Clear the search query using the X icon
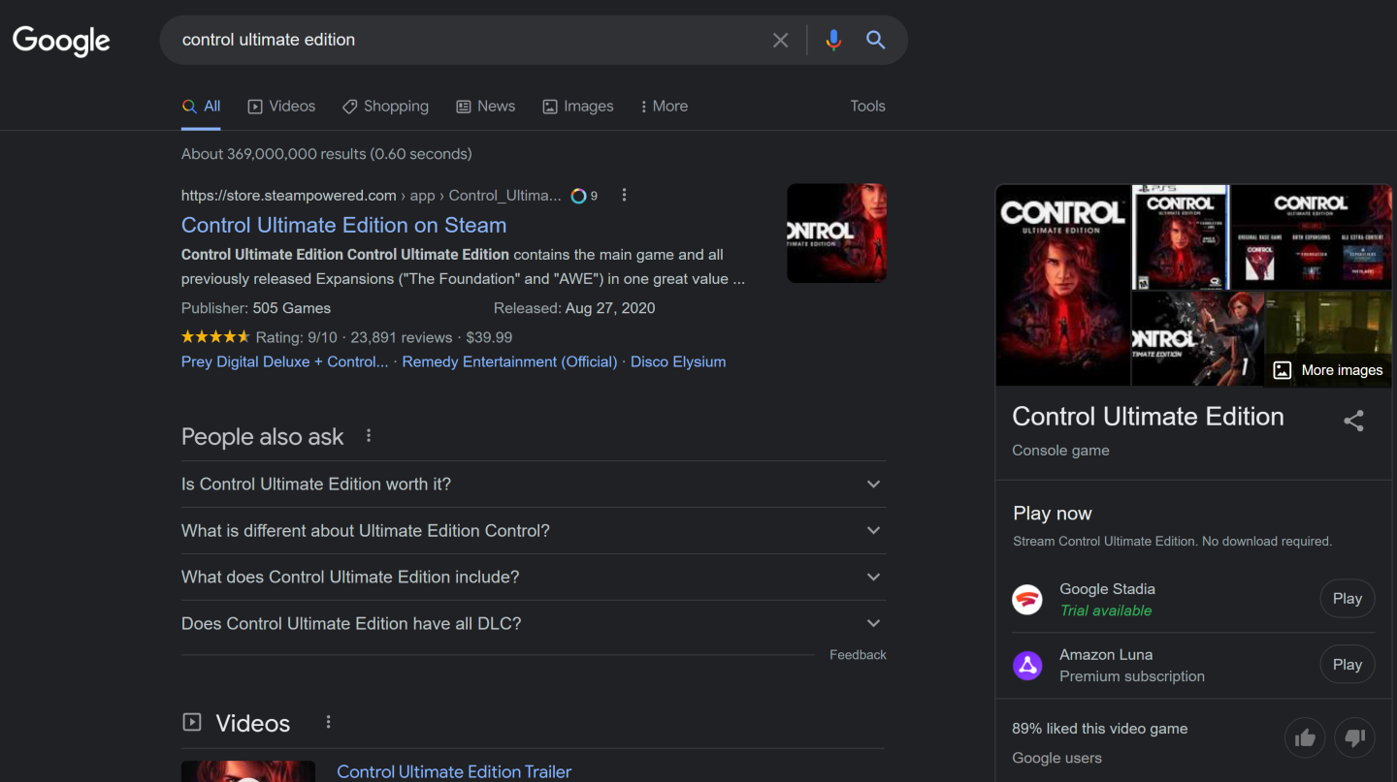 coord(780,40)
